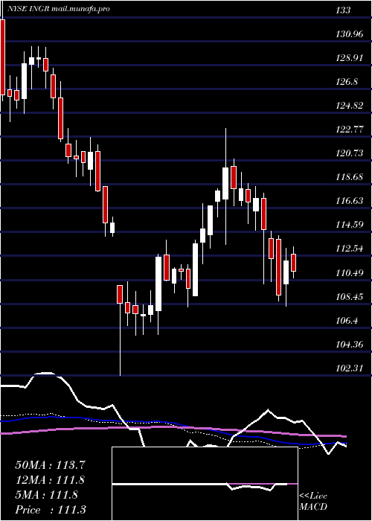Click the 50MA : 113.7 readout
Screen dimensions: 372x521
49,465
